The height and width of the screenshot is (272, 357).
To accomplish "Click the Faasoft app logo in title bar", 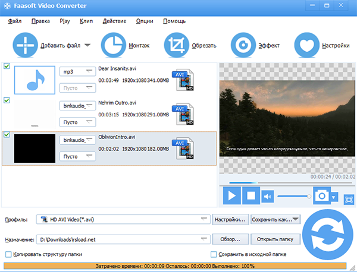I will tap(7, 6).
